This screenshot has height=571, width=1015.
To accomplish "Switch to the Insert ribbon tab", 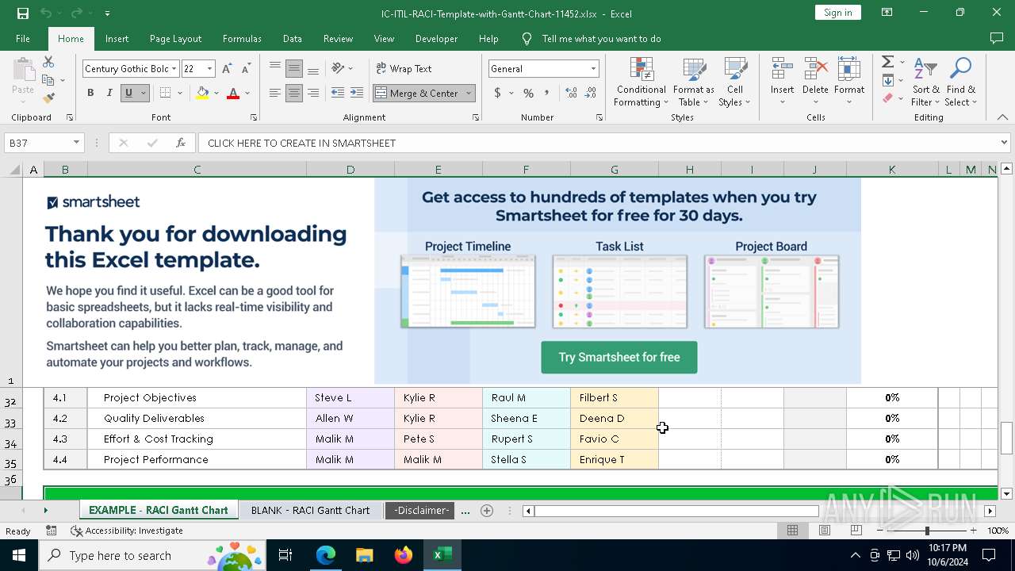I will (117, 39).
